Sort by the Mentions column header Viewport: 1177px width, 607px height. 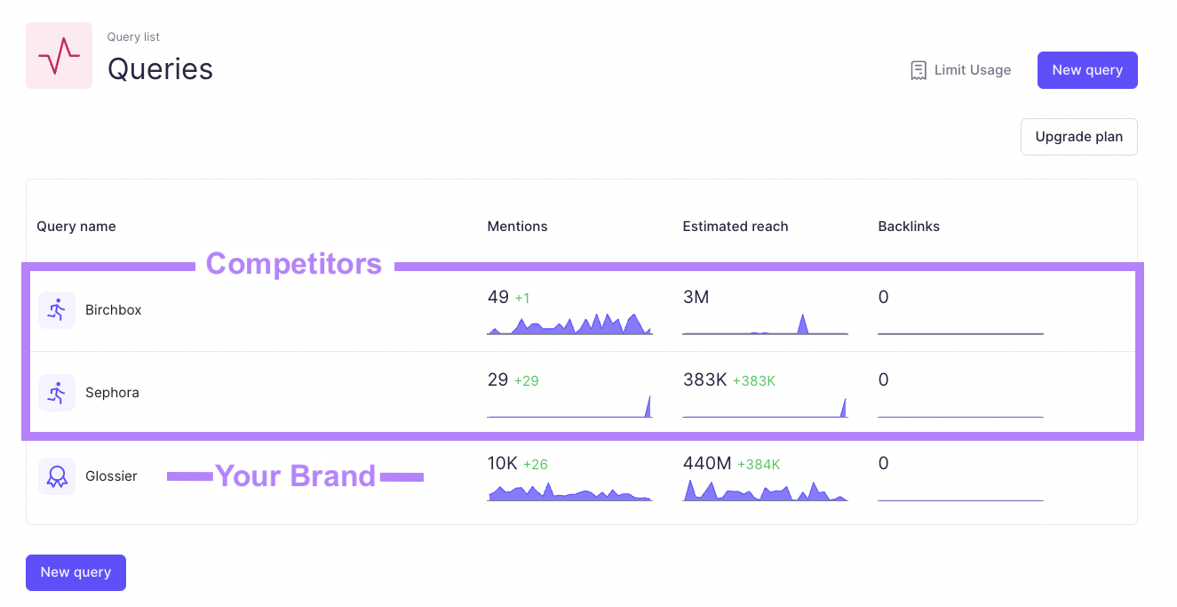[x=517, y=226]
